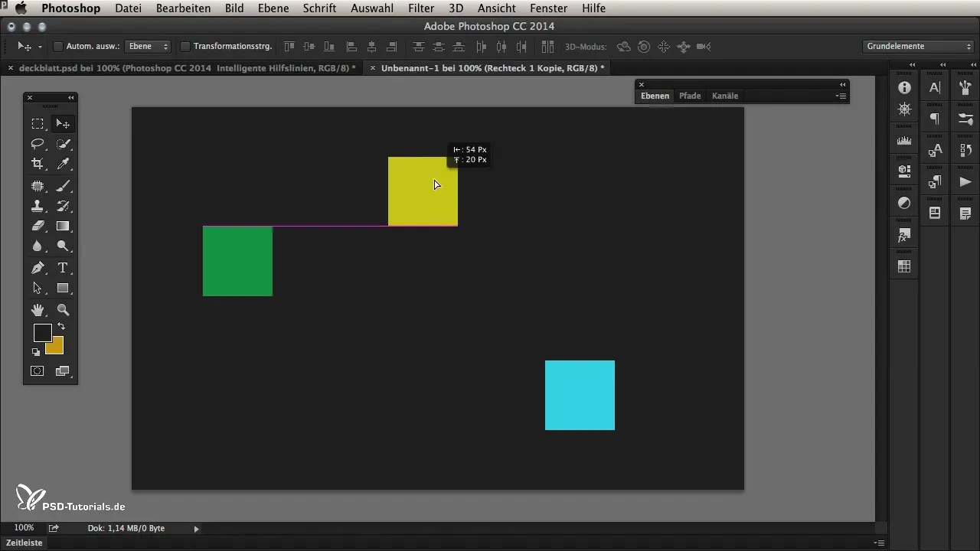Open the Swatches grid panel icon
The image size is (980, 551).
pos(904,266)
